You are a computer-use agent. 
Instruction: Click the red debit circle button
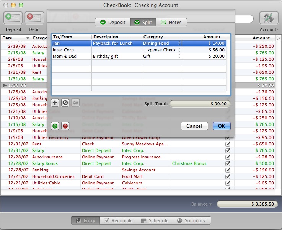coord(65,126)
